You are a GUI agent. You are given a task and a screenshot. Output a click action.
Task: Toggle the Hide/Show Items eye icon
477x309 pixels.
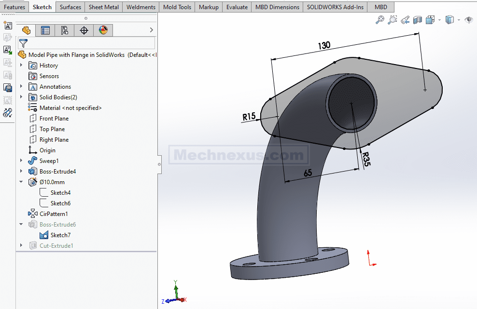pos(468,20)
